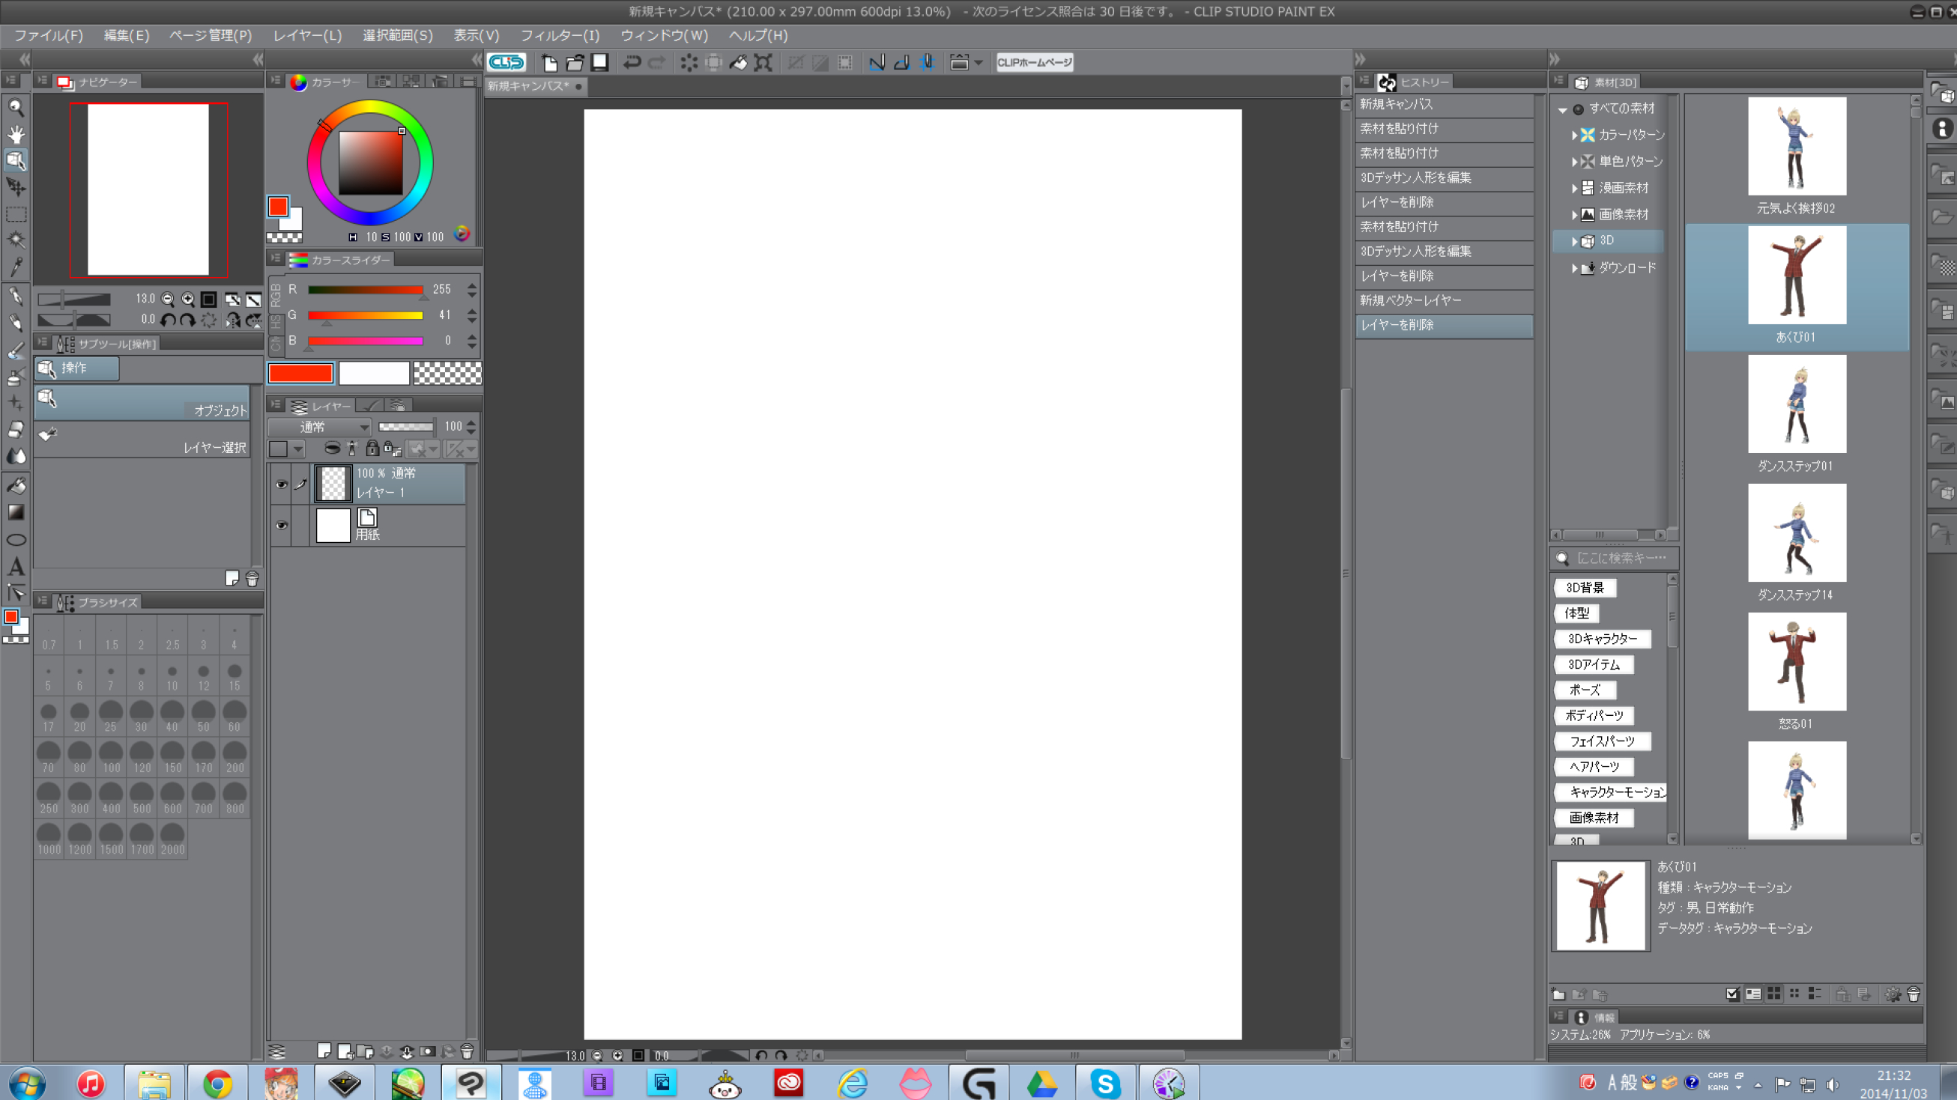The image size is (1957, 1100).
Task: Expand the カラーパターン material folder
Action: 1575,135
